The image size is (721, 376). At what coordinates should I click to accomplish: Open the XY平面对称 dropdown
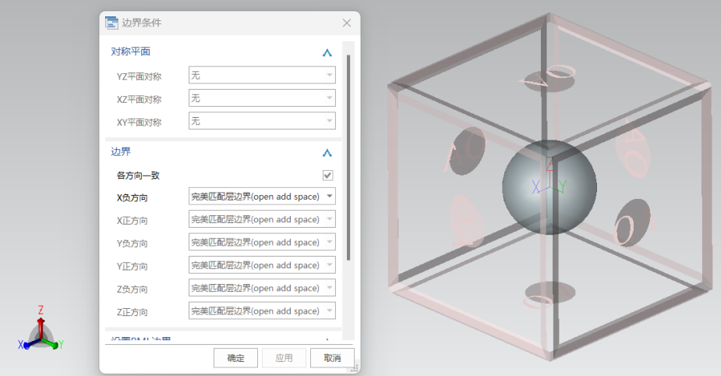[x=262, y=121]
